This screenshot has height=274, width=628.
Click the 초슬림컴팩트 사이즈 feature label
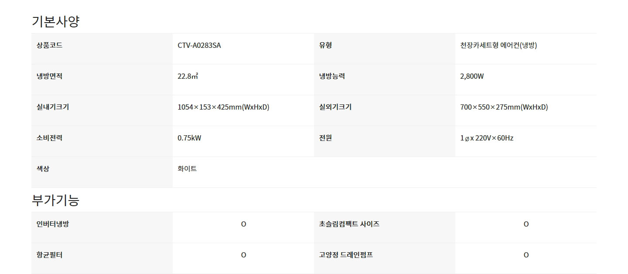click(x=349, y=224)
